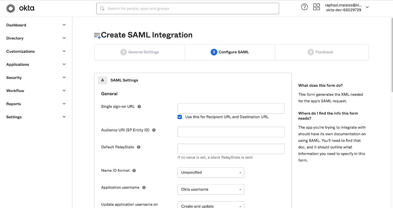Open the Application username dropdown
The image size is (393, 208).
(x=211, y=189)
